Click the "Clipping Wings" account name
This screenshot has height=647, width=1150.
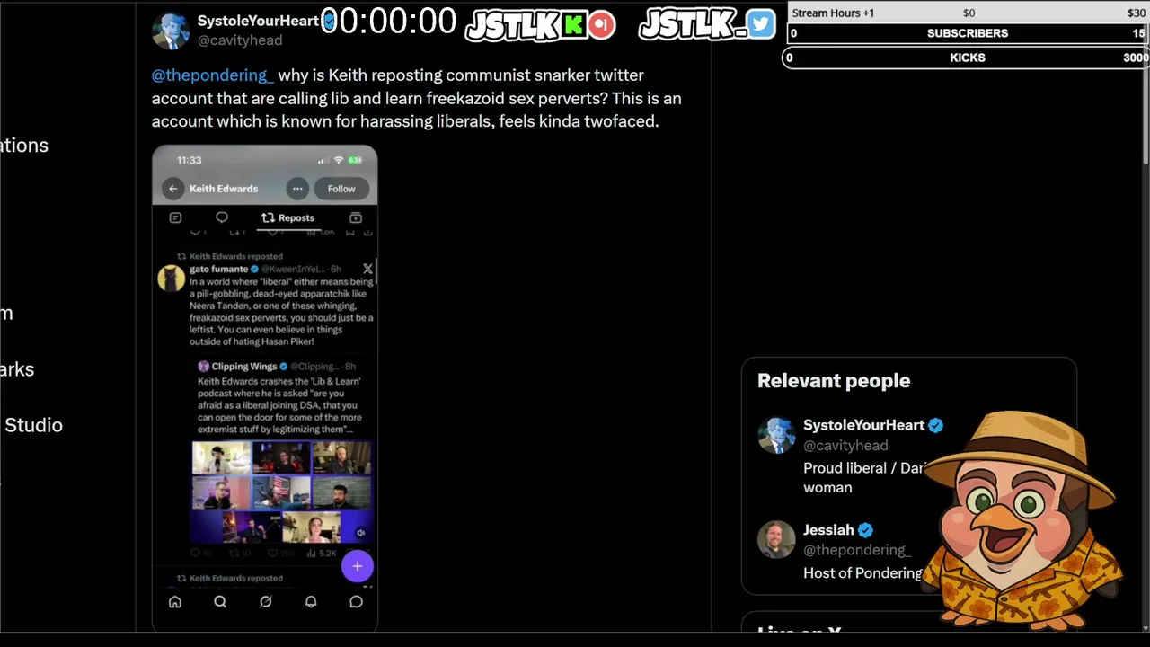(243, 367)
